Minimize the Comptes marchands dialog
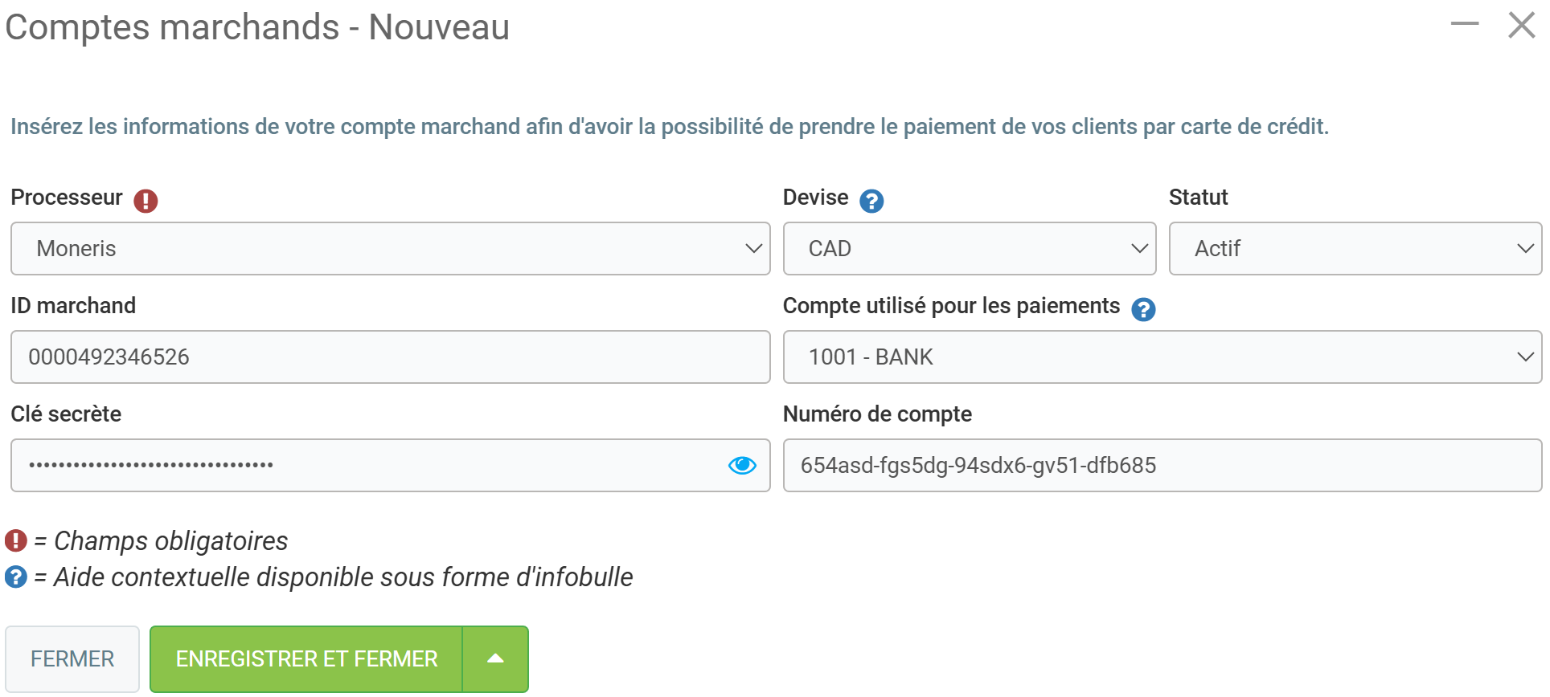The image size is (1550, 697). pyautogui.click(x=1464, y=25)
